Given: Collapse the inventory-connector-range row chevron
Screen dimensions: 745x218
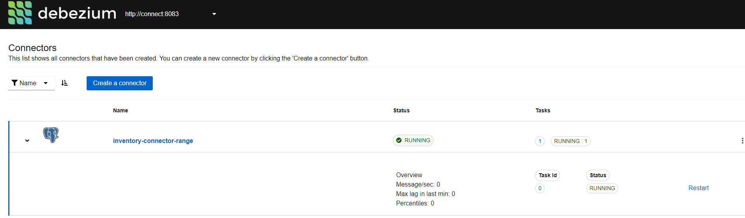Looking at the screenshot, I should 27,141.
